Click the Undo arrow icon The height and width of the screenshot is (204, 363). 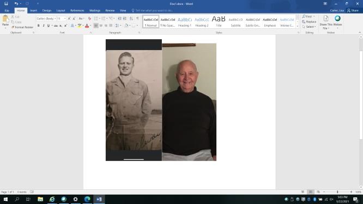(16, 4)
